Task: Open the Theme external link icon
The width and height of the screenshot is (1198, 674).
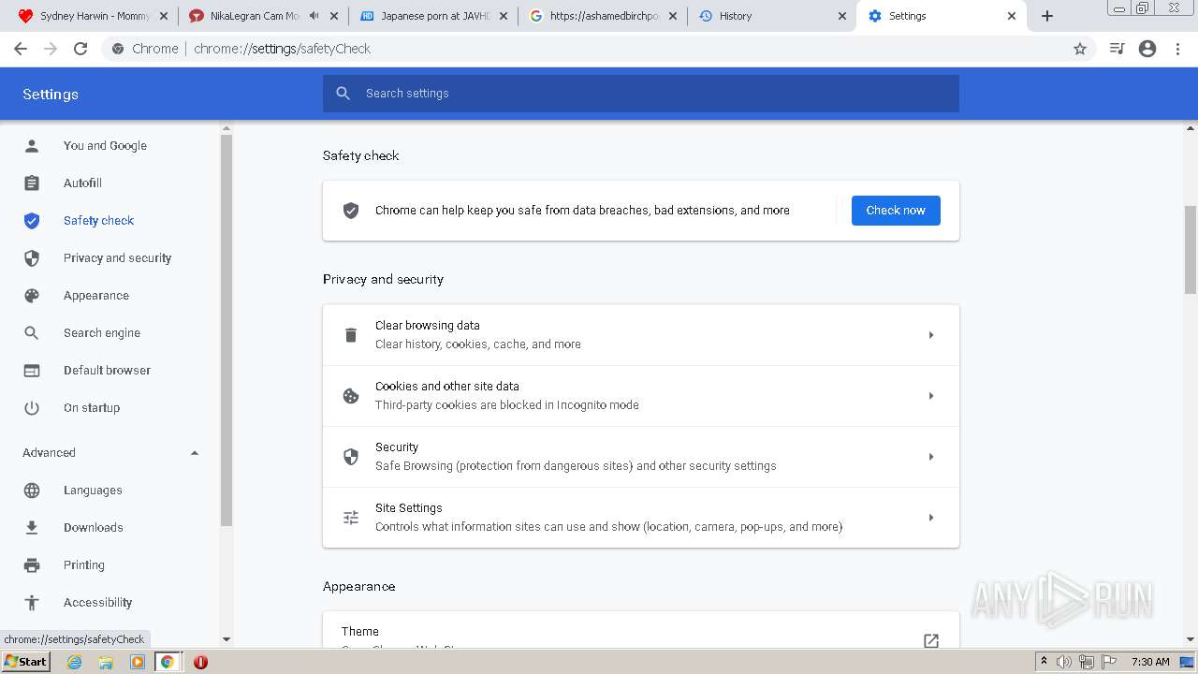Action: [931, 640]
